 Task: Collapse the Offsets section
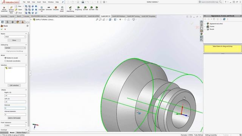tap(26, 90)
